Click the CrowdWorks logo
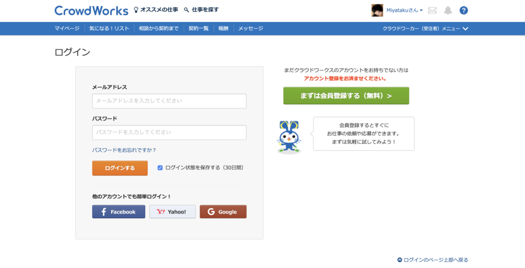525x268 pixels. point(91,10)
